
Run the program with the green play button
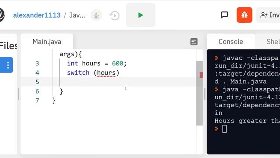pyautogui.click(x=140, y=15)
